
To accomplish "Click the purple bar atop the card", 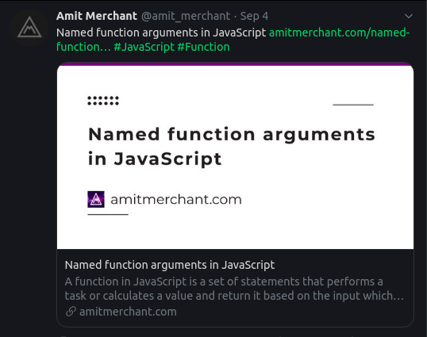I will pyautogui.click(x=235, y=64).
